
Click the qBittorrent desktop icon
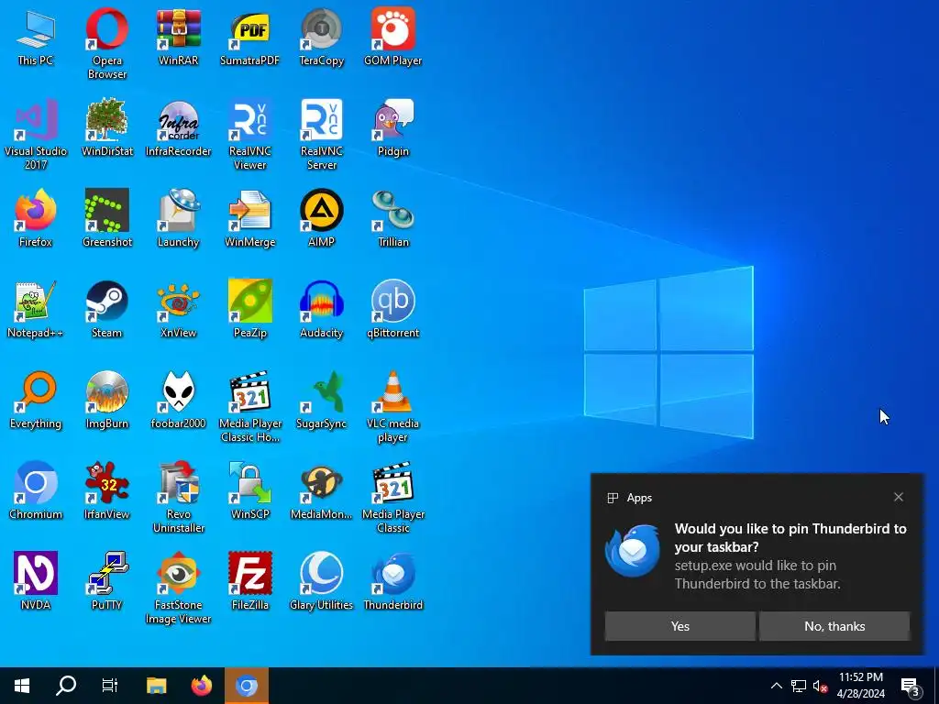point(392,309)
